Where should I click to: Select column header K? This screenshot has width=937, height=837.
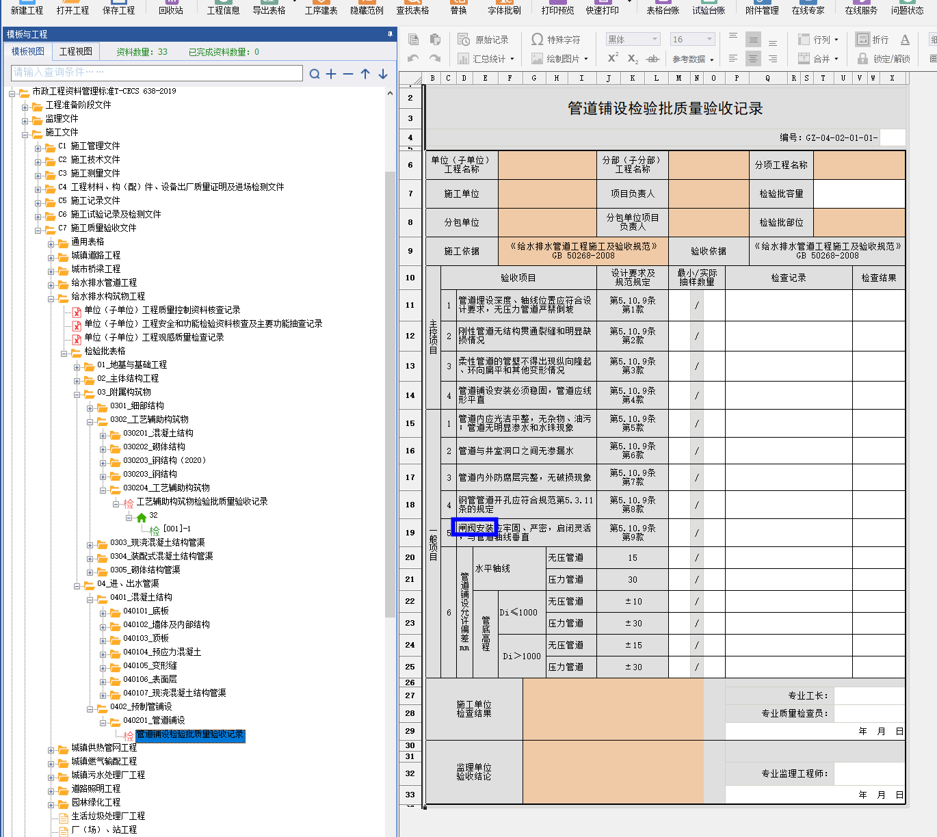[632, 78]
